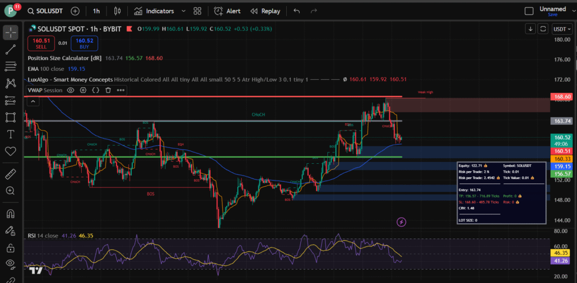Select the RSI 14 close legend
Image resolution: width=577 pixels, height=283 pixels.
coord(43,236)
